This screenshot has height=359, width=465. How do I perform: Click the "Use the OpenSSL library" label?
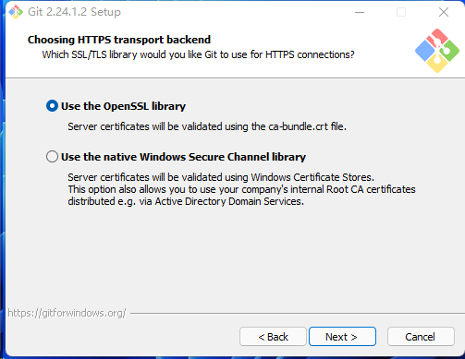point(123,106)
